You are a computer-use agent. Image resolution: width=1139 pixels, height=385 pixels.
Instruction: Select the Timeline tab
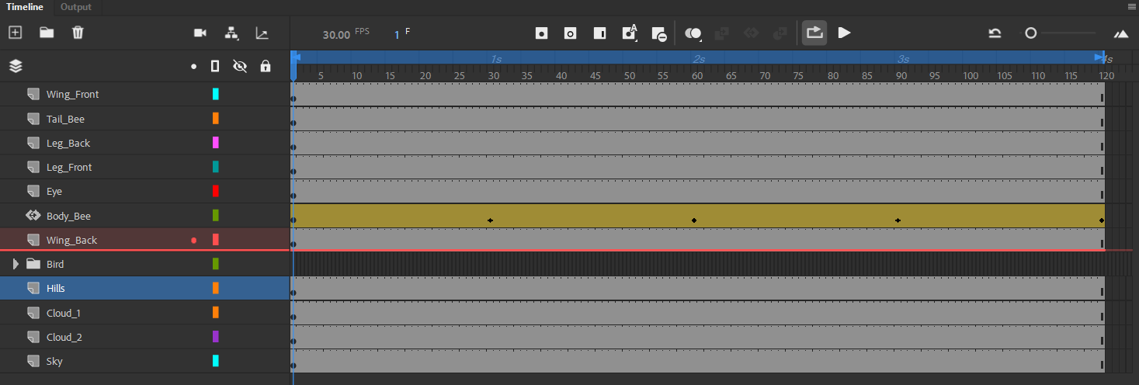(x=25, y=7)
